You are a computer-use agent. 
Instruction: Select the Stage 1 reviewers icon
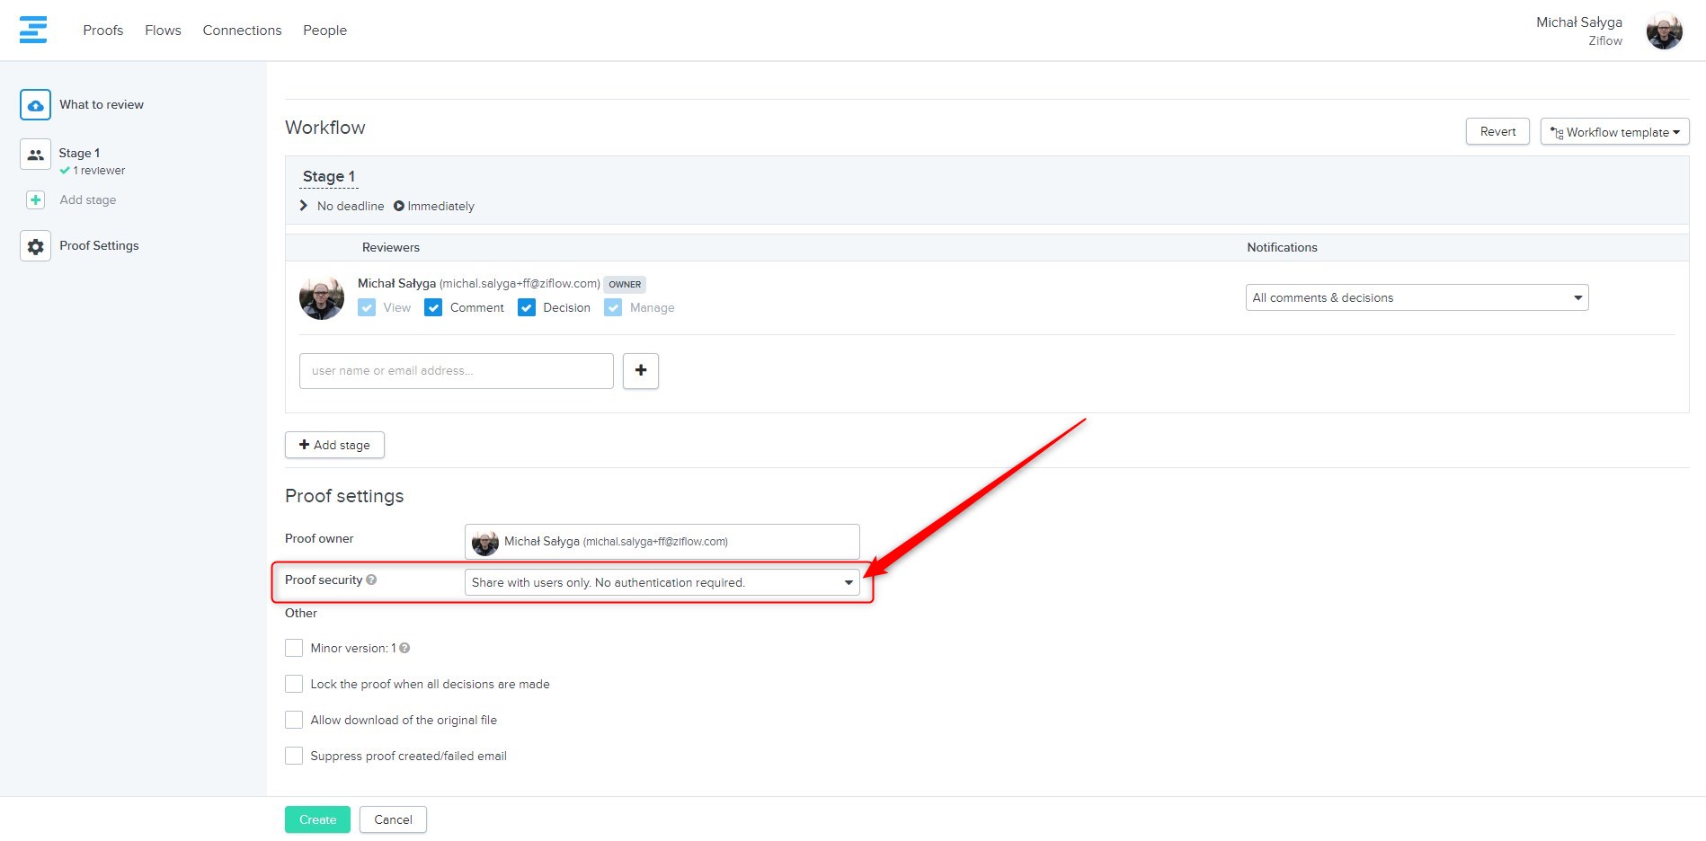coord(35,155)
